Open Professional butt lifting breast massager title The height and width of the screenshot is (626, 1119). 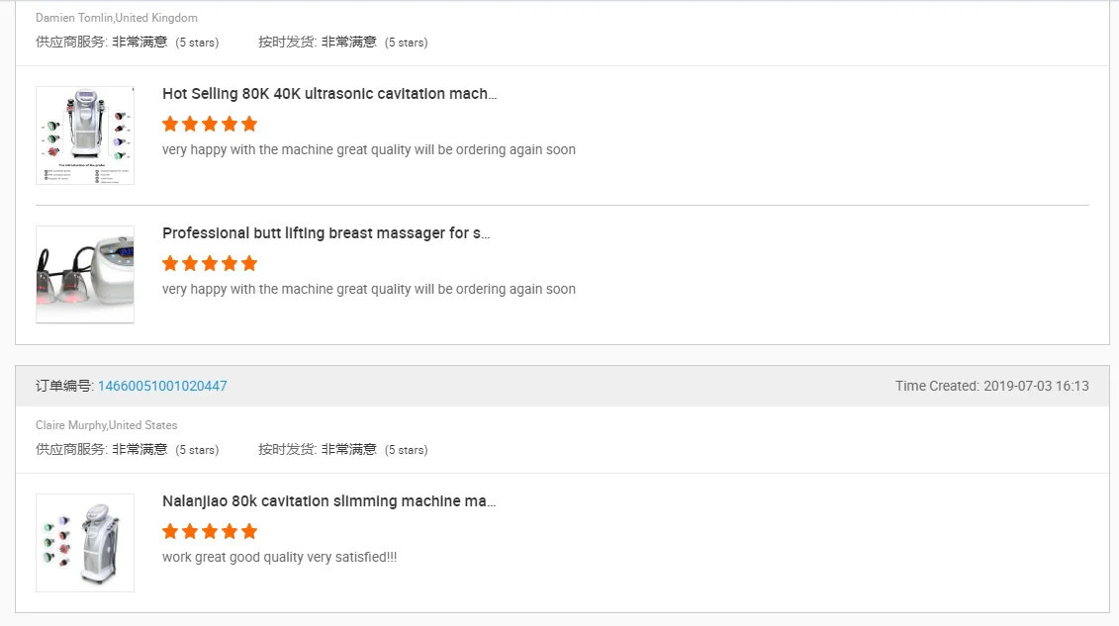(326, 233)
